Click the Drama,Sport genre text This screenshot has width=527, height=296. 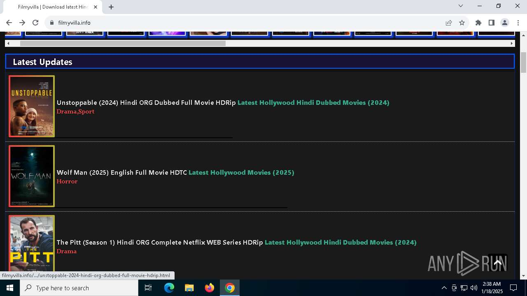(x=75, y=111)
